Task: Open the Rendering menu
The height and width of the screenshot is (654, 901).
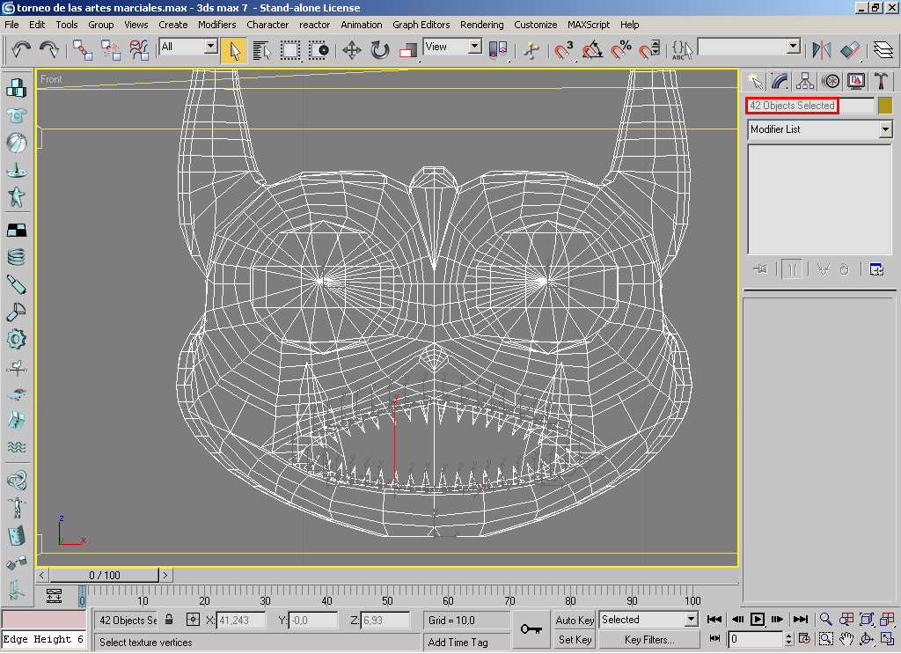Action: tap(481, 25)
